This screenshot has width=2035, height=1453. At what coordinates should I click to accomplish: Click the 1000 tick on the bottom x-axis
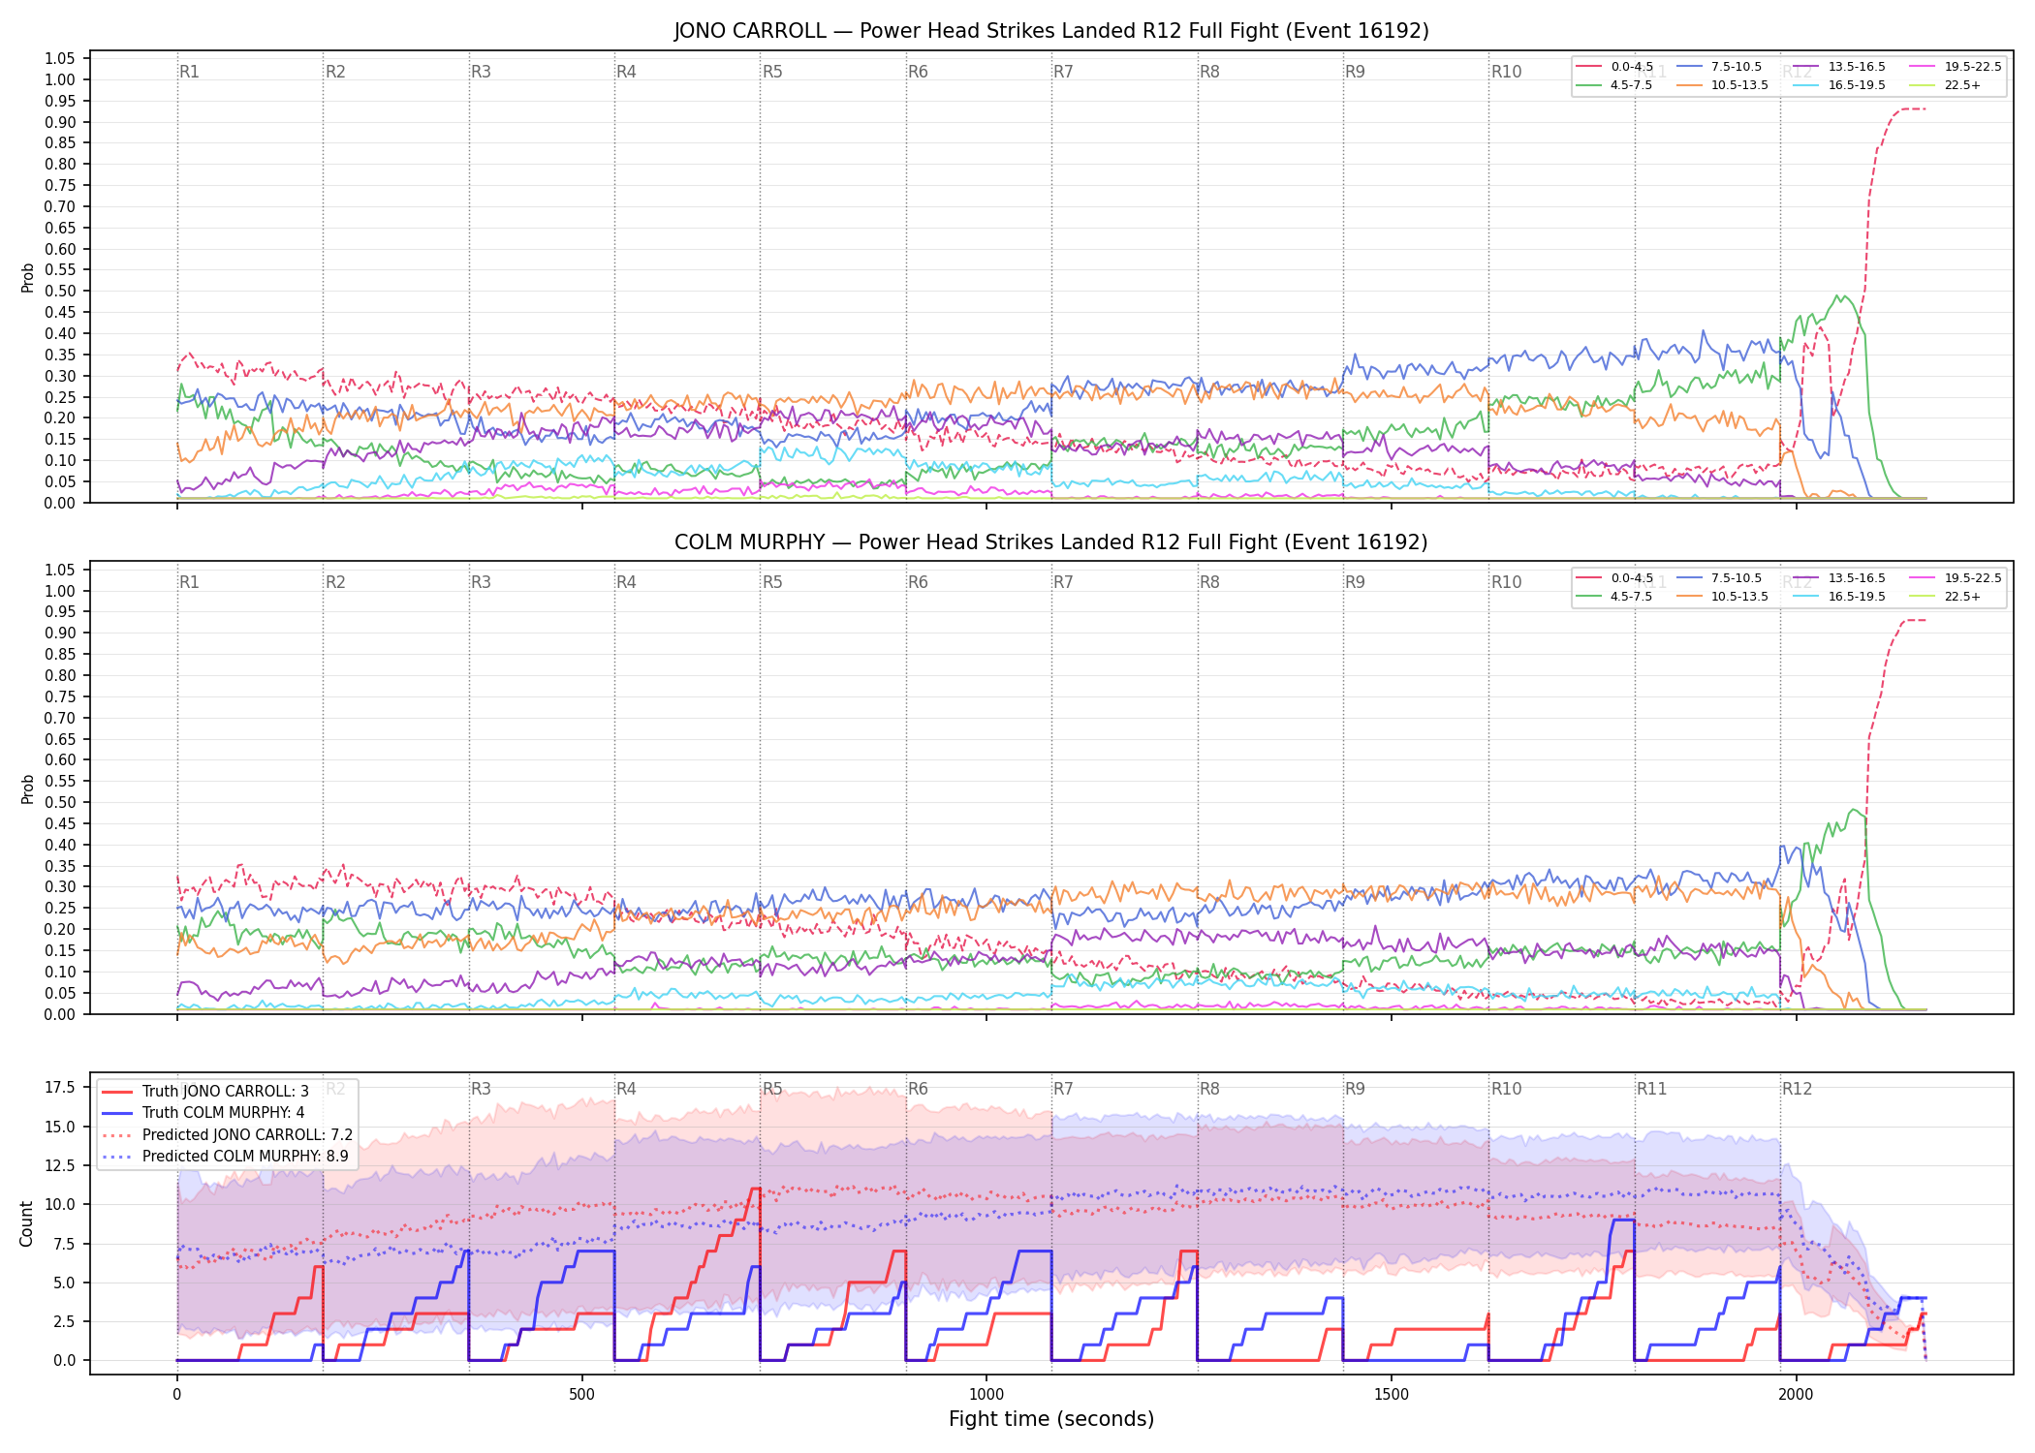click(x=986, y=1395)
